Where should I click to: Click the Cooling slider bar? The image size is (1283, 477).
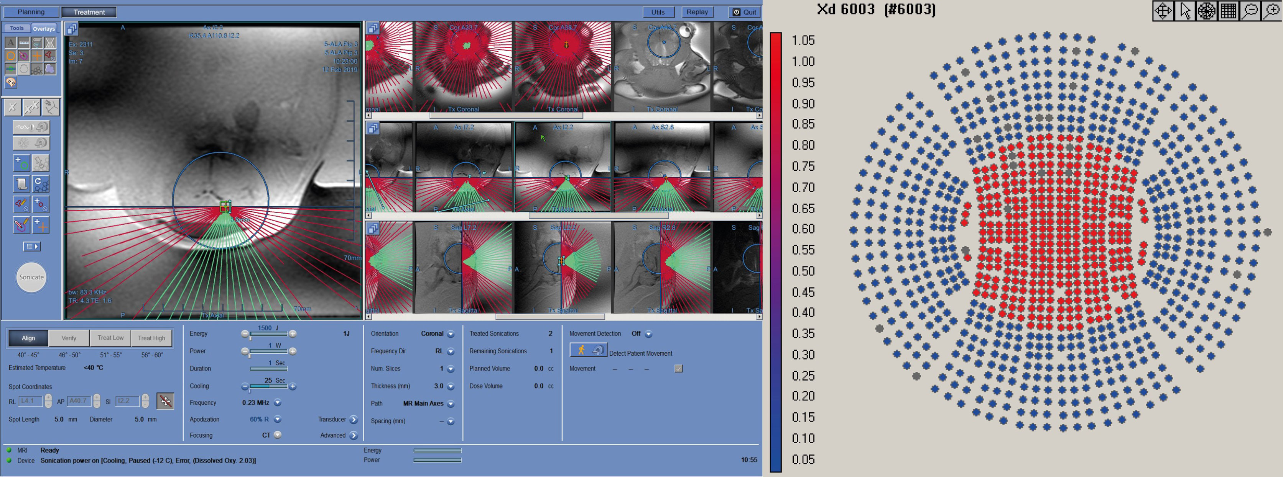click(x=268, y=387)
